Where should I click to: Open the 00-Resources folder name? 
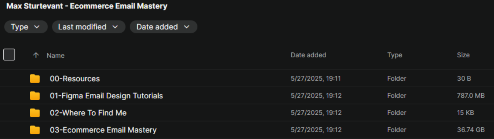coord(75,79)
